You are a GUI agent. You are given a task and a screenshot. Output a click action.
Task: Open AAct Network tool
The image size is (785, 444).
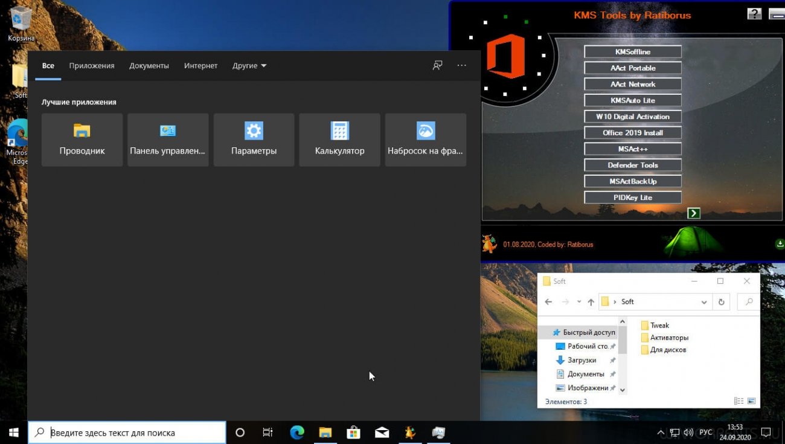click(633, 85)
